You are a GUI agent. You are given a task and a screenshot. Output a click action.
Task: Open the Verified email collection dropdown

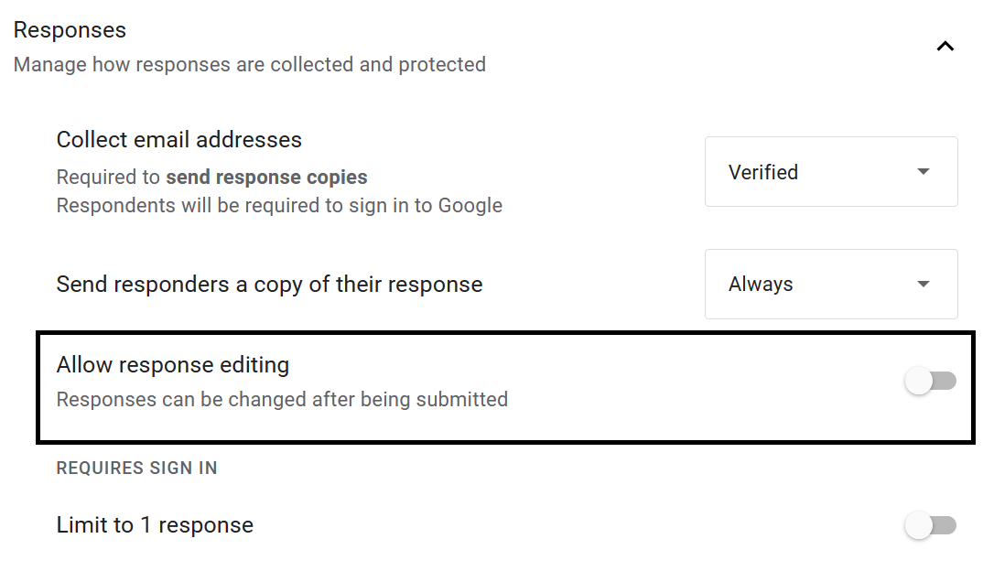click(830, 172)
